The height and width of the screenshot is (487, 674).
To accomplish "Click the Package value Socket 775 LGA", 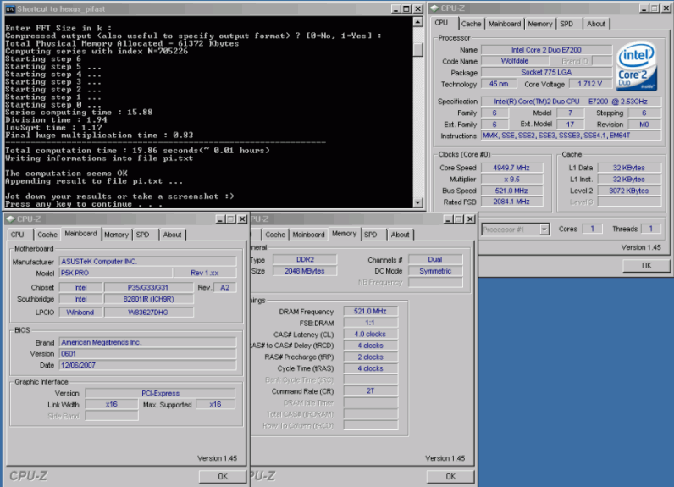I will tap(546, 72).
